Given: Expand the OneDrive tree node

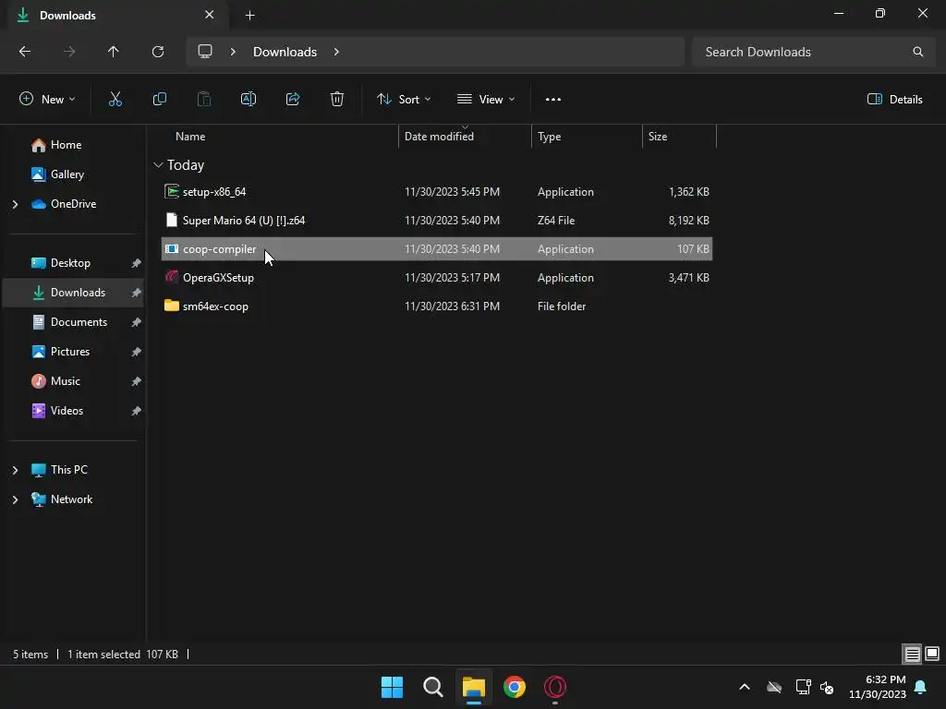Looking at the screenshot, I should coord(15,204).
